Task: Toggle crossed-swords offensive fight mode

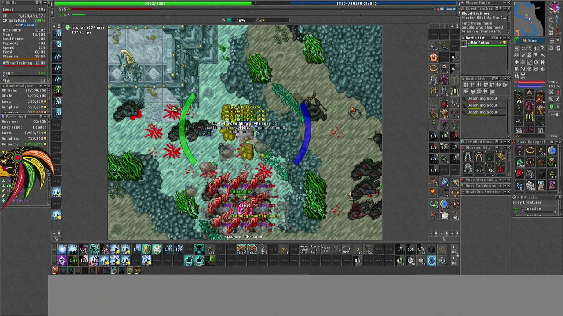Action: [x=551, y=92]
